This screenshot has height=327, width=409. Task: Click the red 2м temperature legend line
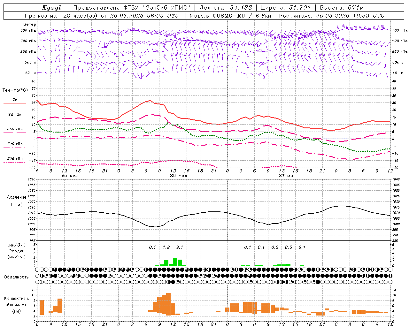[x=15, y=103]
